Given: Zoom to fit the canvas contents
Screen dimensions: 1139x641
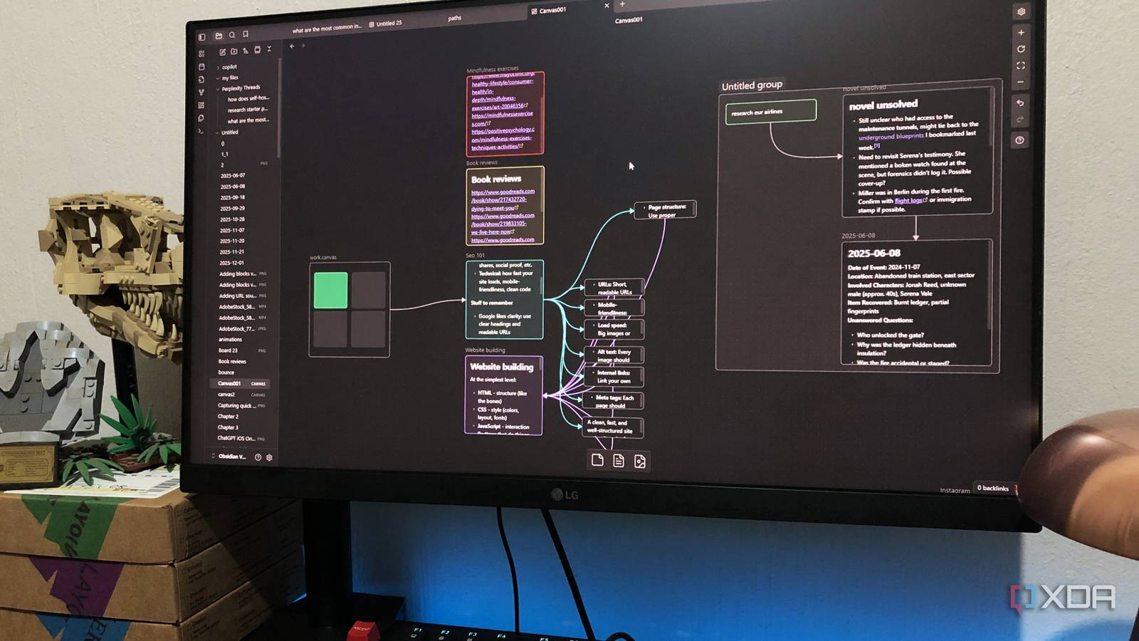Looking at the screenshot, I should (x=1022, y=65).
